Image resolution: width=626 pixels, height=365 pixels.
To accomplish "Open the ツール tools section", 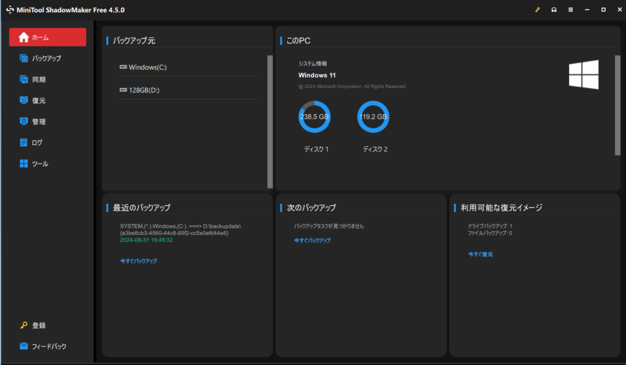I will pos(39,164).
